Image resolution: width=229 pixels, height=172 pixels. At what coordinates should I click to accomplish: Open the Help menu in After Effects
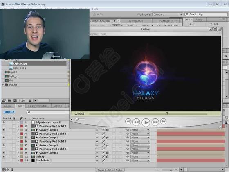pyautogui.click(x=95, y=9)
